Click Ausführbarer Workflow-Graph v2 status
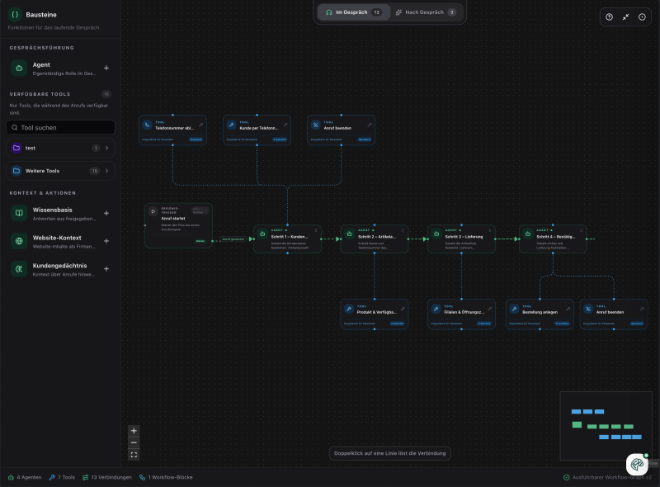Viewport: 660px width, 487px height. [607, 477]
